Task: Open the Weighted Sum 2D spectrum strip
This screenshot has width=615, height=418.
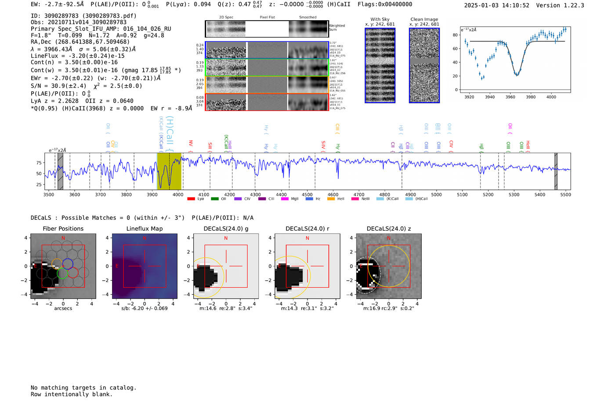Action: click(267, 29)
